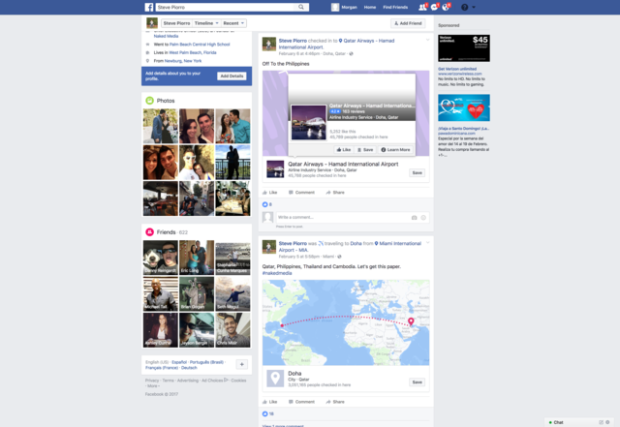Image resolution: width=620 pixels, height=427 pixels.
Task: Click Privacy link in footer
Action: click(x=152, y=381)
